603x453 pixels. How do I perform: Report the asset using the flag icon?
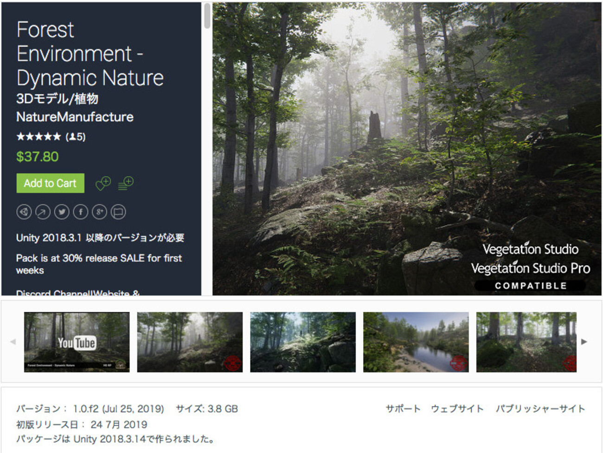tap(118, 212)
